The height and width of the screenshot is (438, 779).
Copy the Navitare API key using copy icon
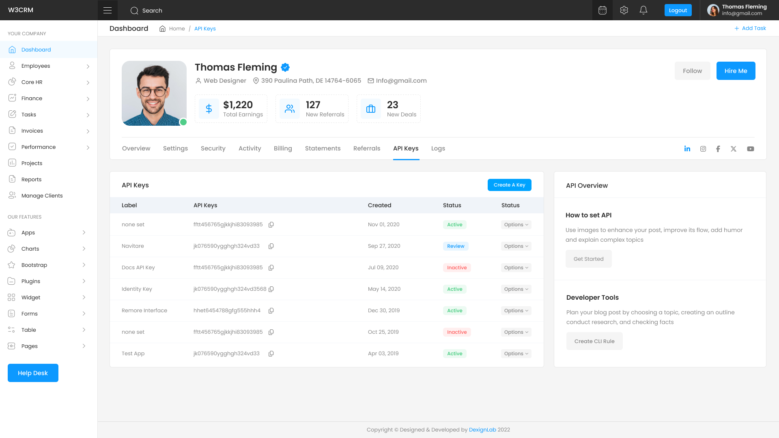point(271,246)
